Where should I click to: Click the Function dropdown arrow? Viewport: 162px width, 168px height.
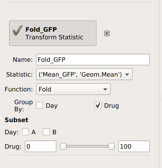[105, 89]
